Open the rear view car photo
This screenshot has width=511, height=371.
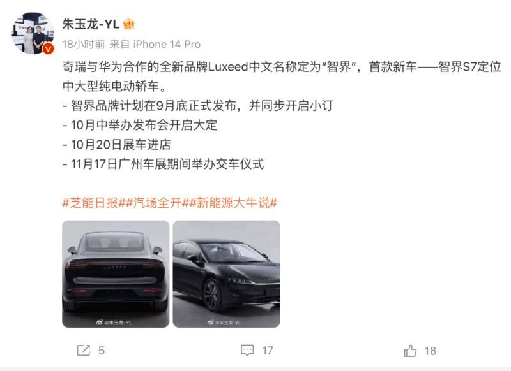(x=116, y=273)
